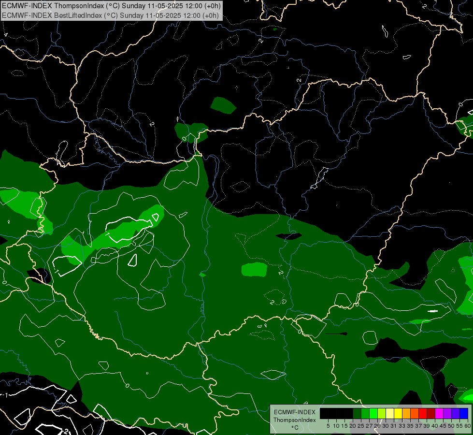Select the purple 45–50 legend swatch

click(x=447, y=413)
